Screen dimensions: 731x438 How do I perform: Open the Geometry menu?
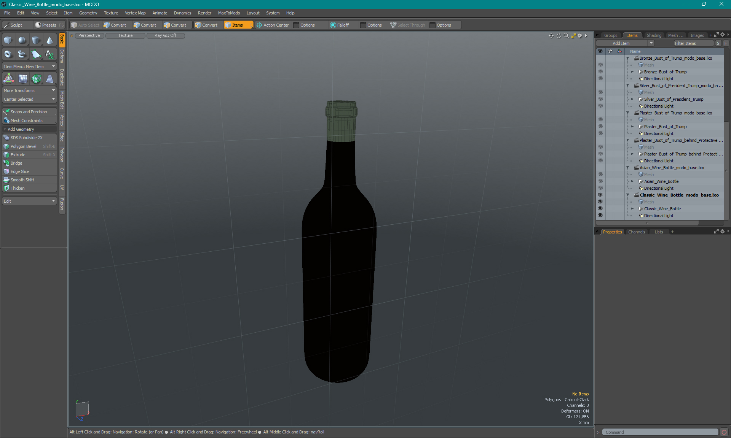tap(88, 13)
